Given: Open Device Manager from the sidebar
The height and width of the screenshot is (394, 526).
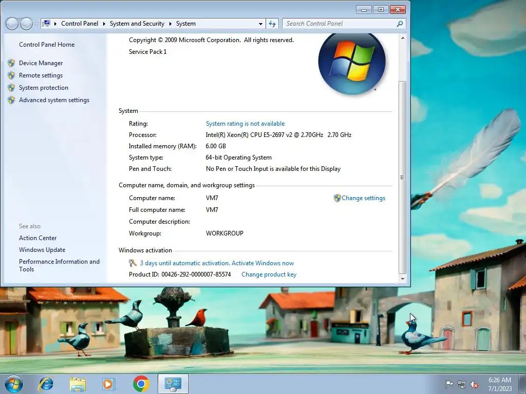Looking at the screenshot, I should (x=41, y=63).
